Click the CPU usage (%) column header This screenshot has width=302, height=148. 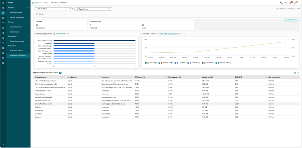[x=140, y=77]
